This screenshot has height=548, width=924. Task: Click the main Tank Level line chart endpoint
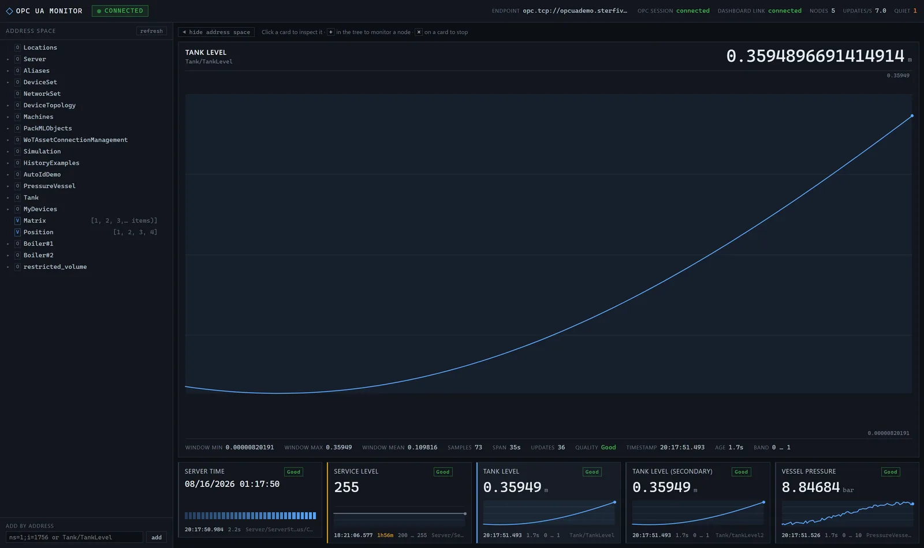point(912,116)
